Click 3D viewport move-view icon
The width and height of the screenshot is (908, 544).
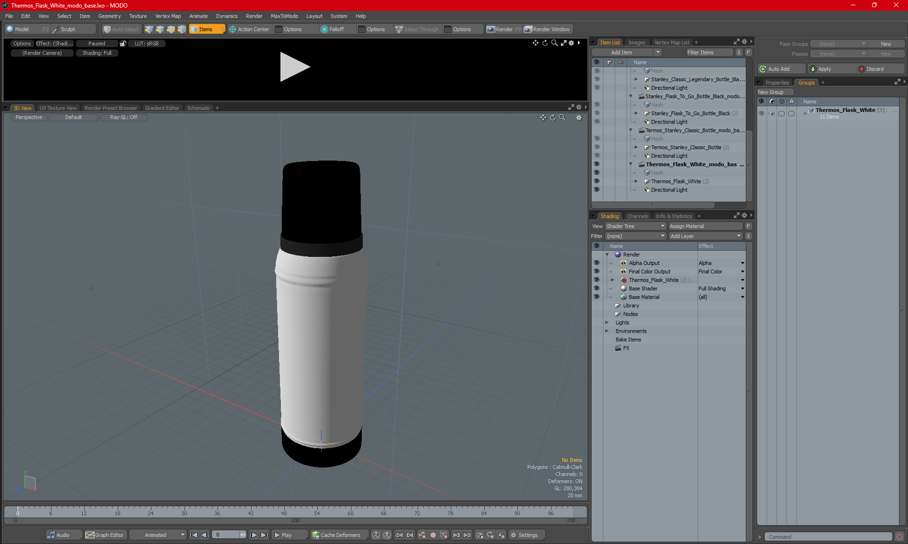[x=543, y=118]
